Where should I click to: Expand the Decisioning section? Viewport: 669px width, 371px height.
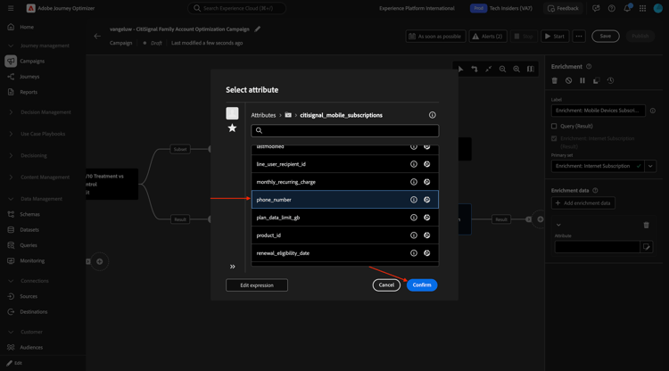point(11,156)
